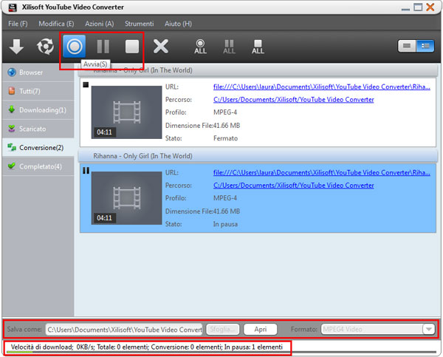Open the File (F) menu
The height and width of the screenshot is (357, 443).
pyautogui.click(x=18, y=24)
